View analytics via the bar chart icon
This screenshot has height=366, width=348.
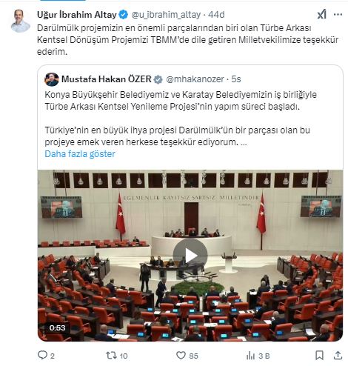[x=250, y=356]
